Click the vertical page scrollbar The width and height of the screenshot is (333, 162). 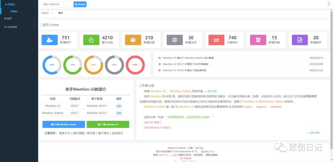pos(331,81)
